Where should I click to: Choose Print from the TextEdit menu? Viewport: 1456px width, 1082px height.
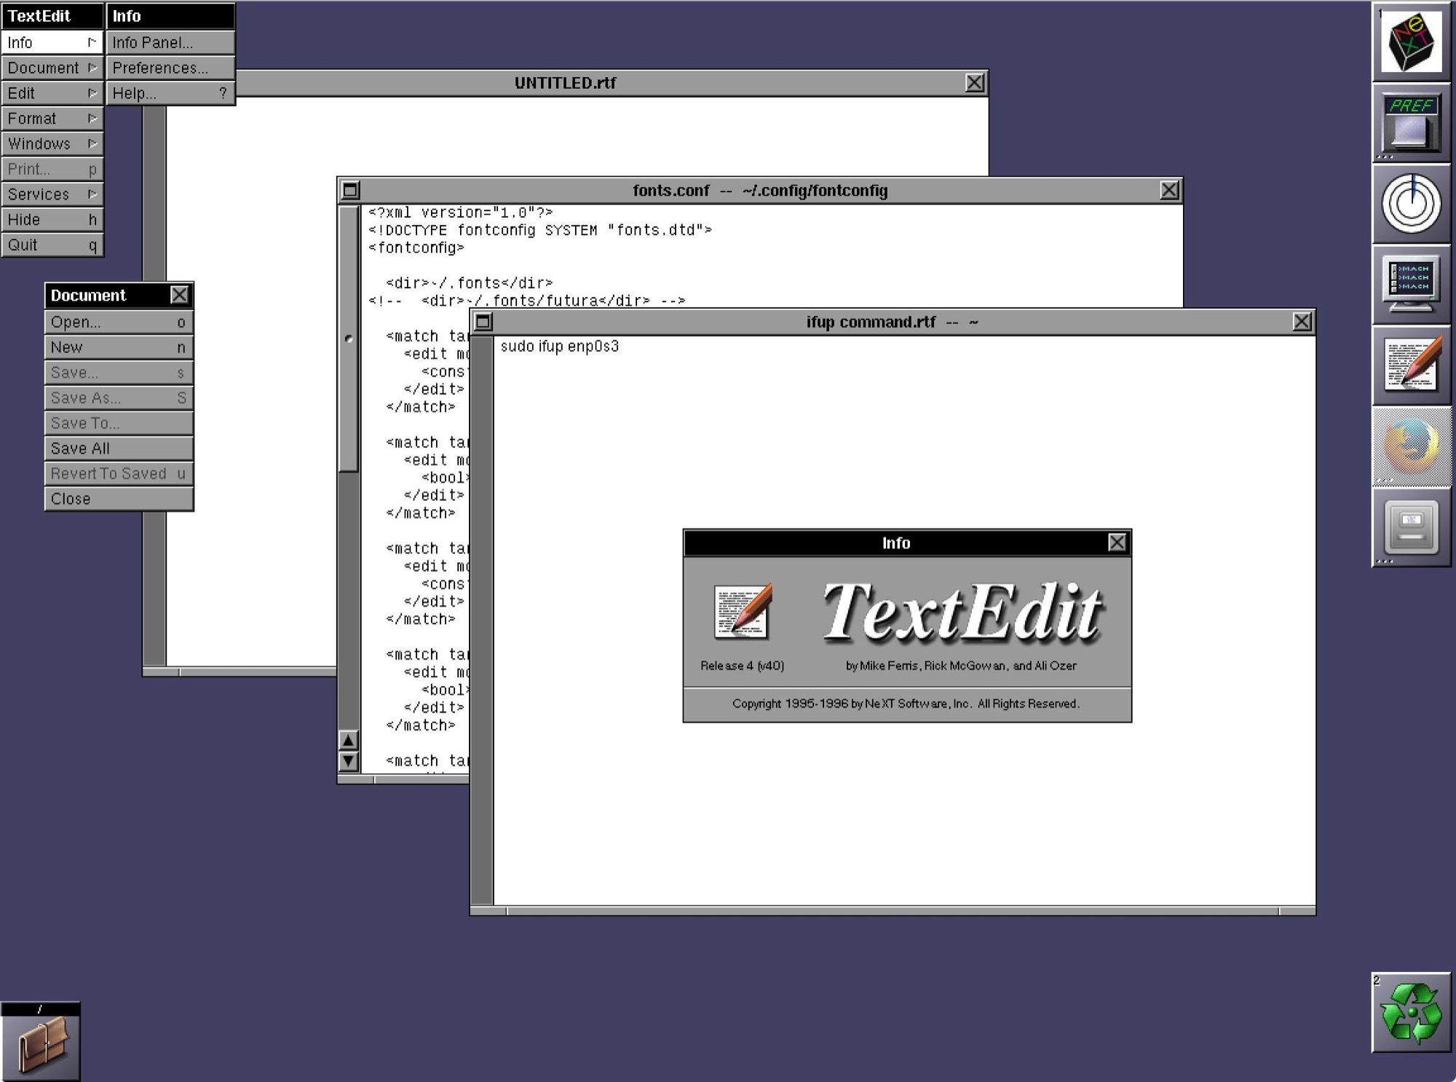click(52, 169)
